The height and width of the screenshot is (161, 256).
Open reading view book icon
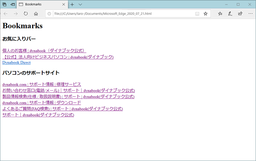197,14
